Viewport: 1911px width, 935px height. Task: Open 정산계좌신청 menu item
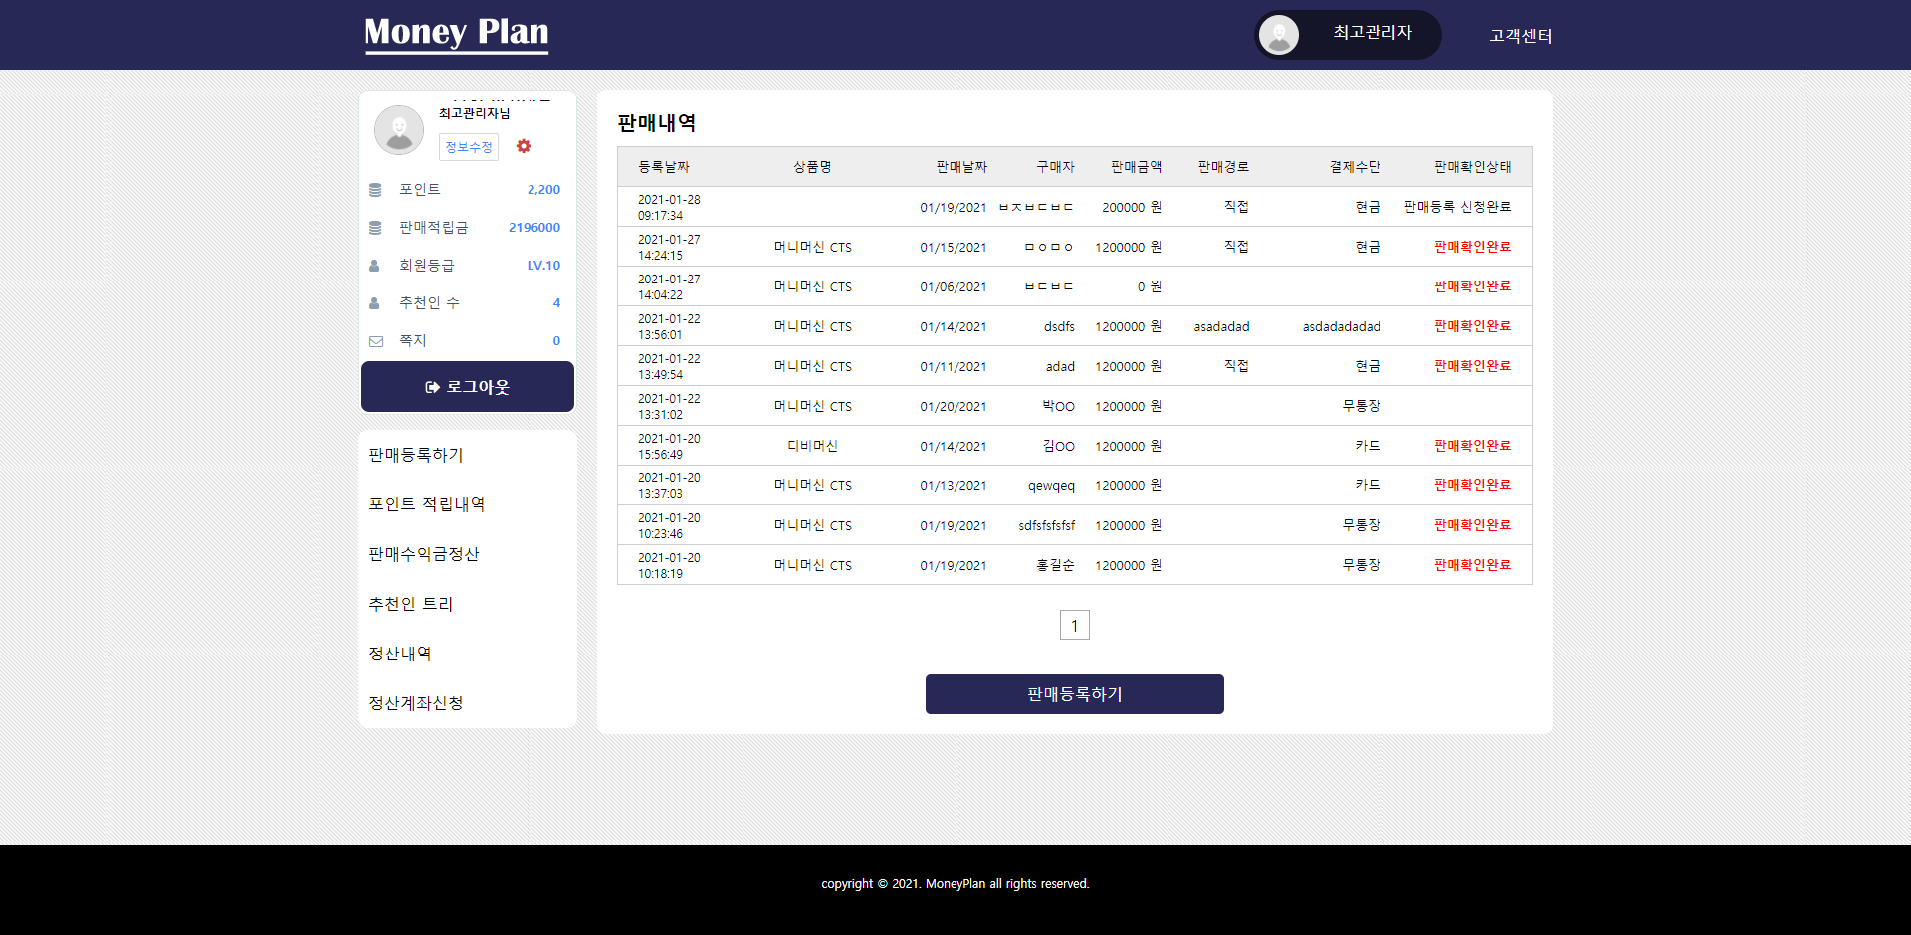click(x=416, y=703)
